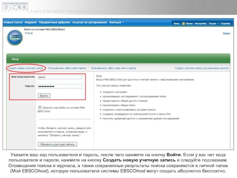Open Пользователь забыл свое имя и пароль
237x178 pixels.
[113, 68]
